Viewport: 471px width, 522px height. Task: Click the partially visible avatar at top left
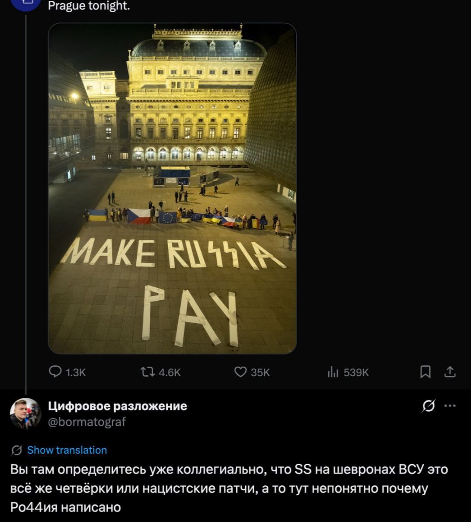point(25,4)
